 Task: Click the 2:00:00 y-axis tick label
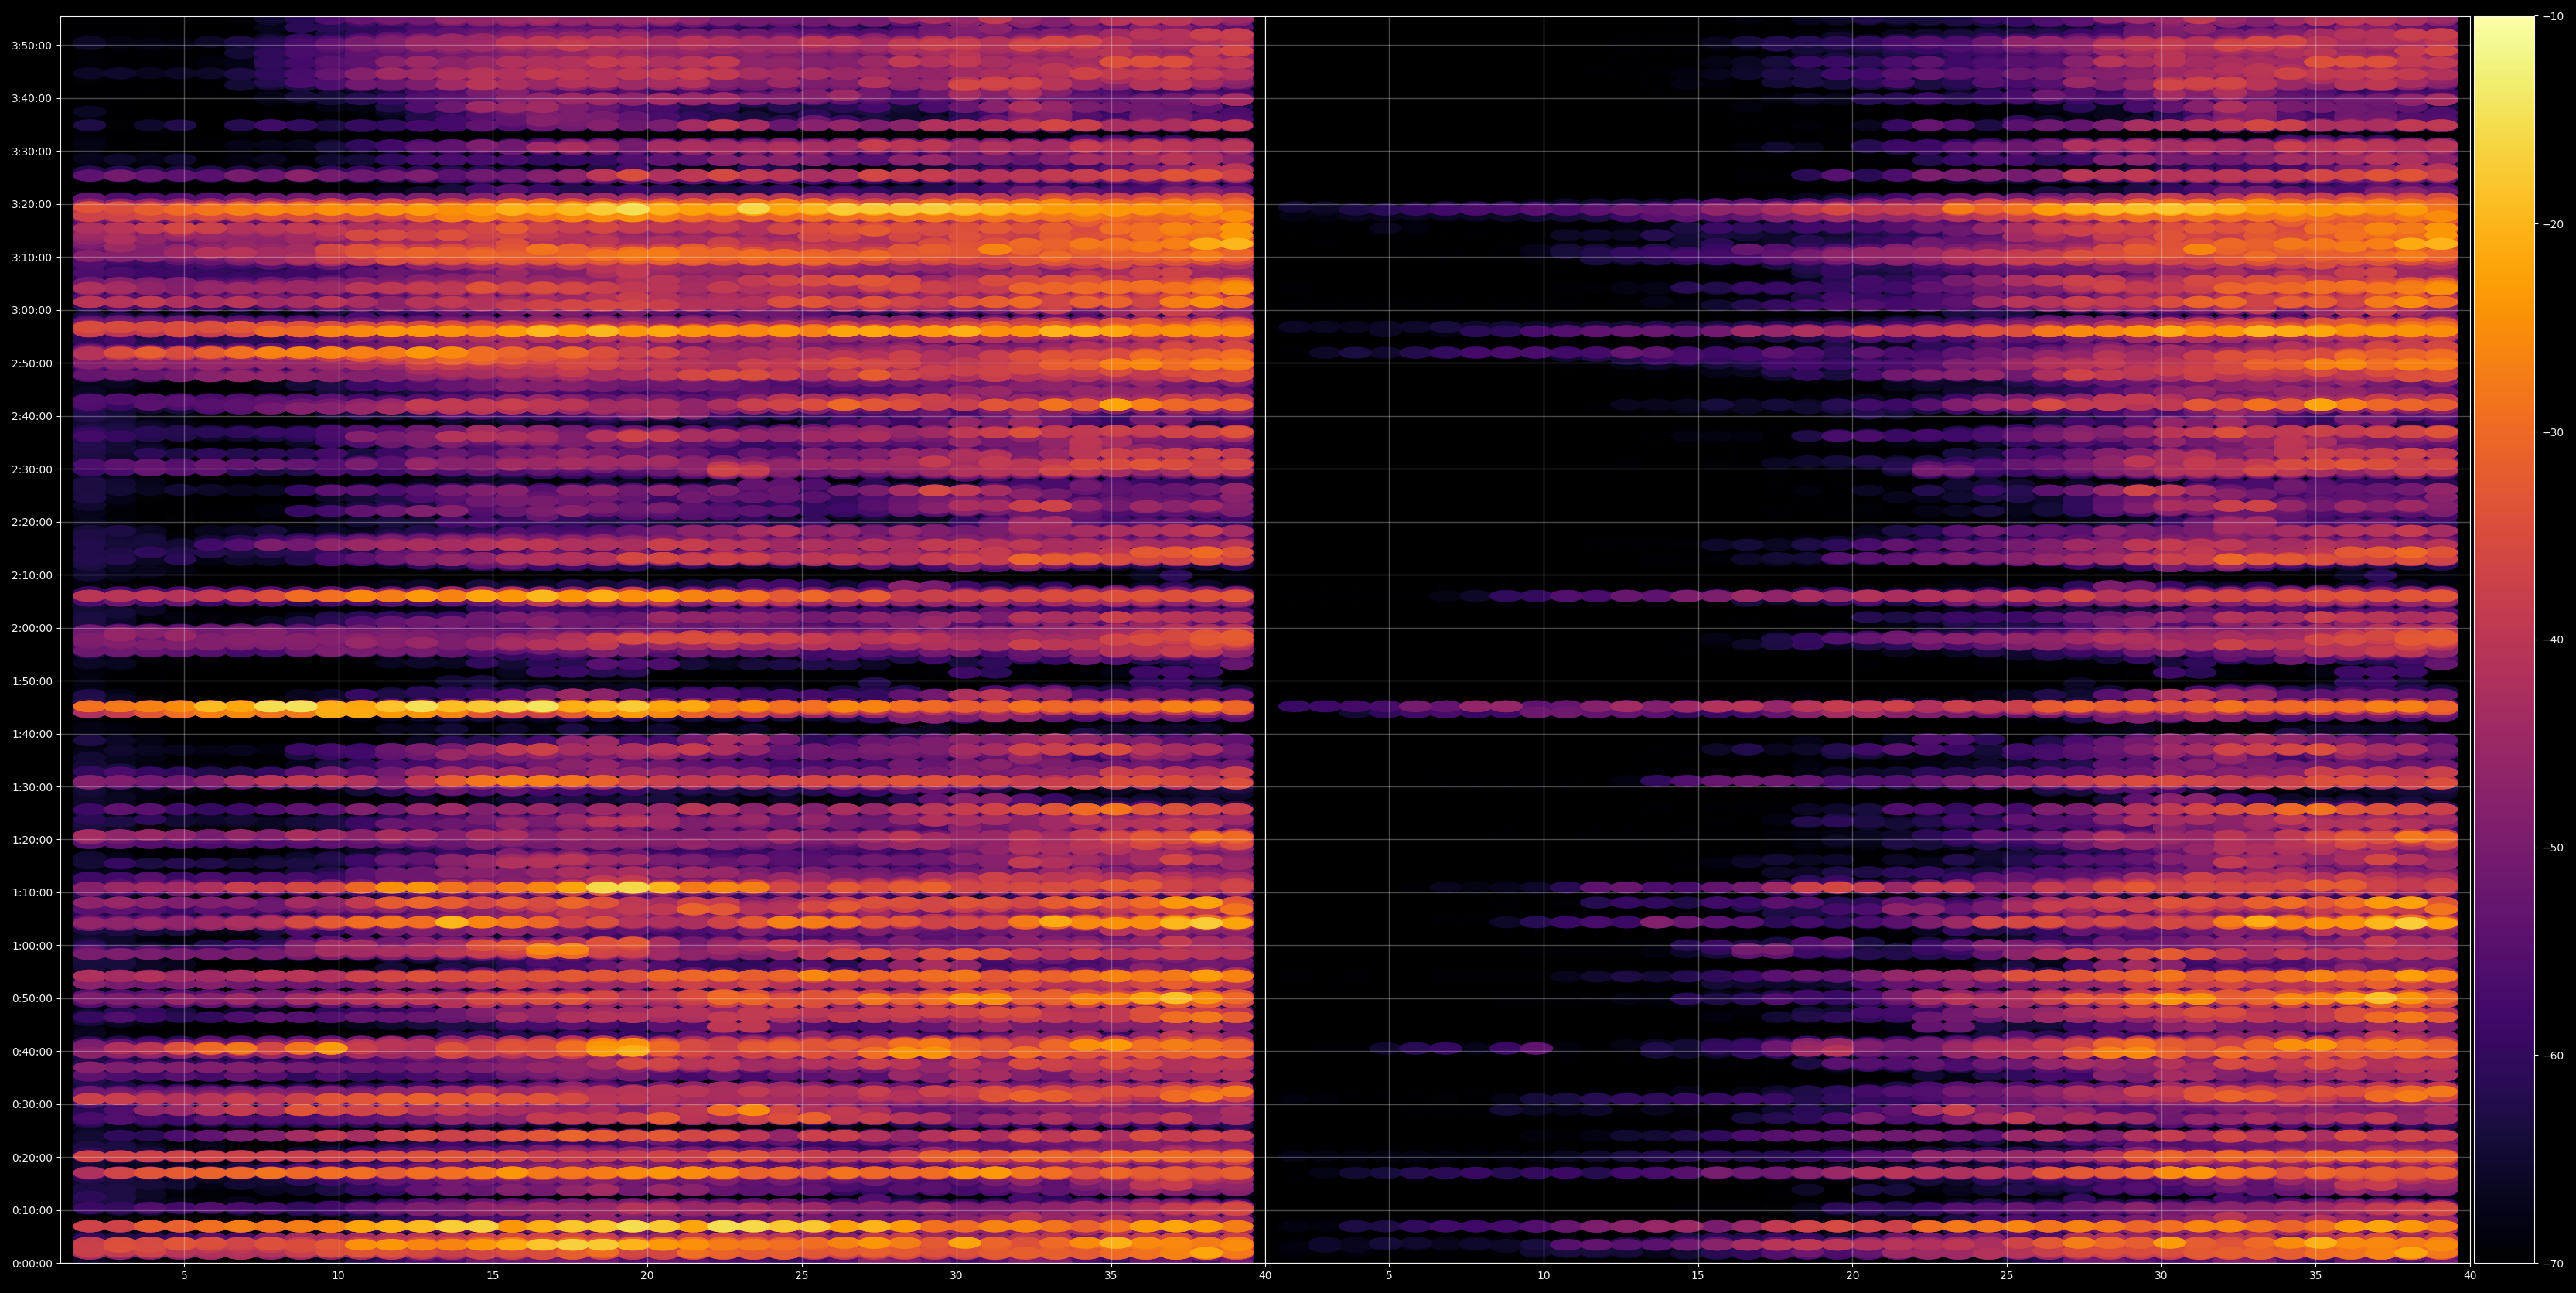(30, 628)
